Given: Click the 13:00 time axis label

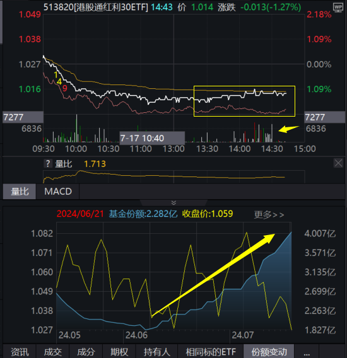Looking at the screenshot, I should click(173, 149).
